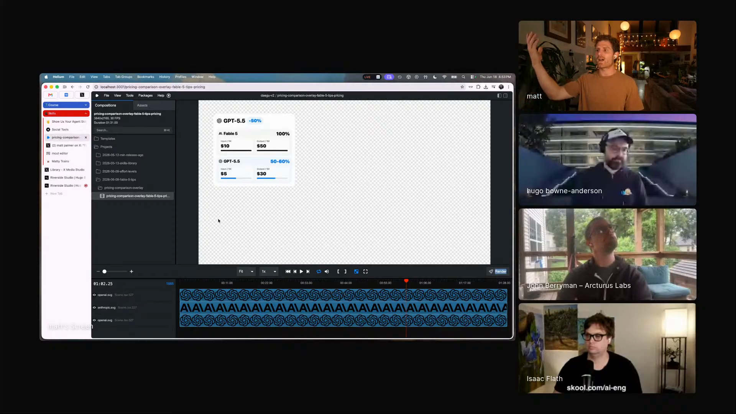This screenshot has width=736, height=414.
Task: Open macOS Spotlight search icon
Action: click(463, 77)
